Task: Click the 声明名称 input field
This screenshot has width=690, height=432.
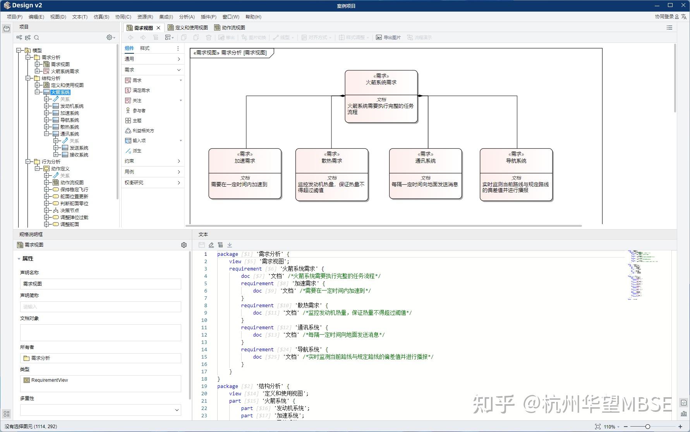Action: coord(101,283)
